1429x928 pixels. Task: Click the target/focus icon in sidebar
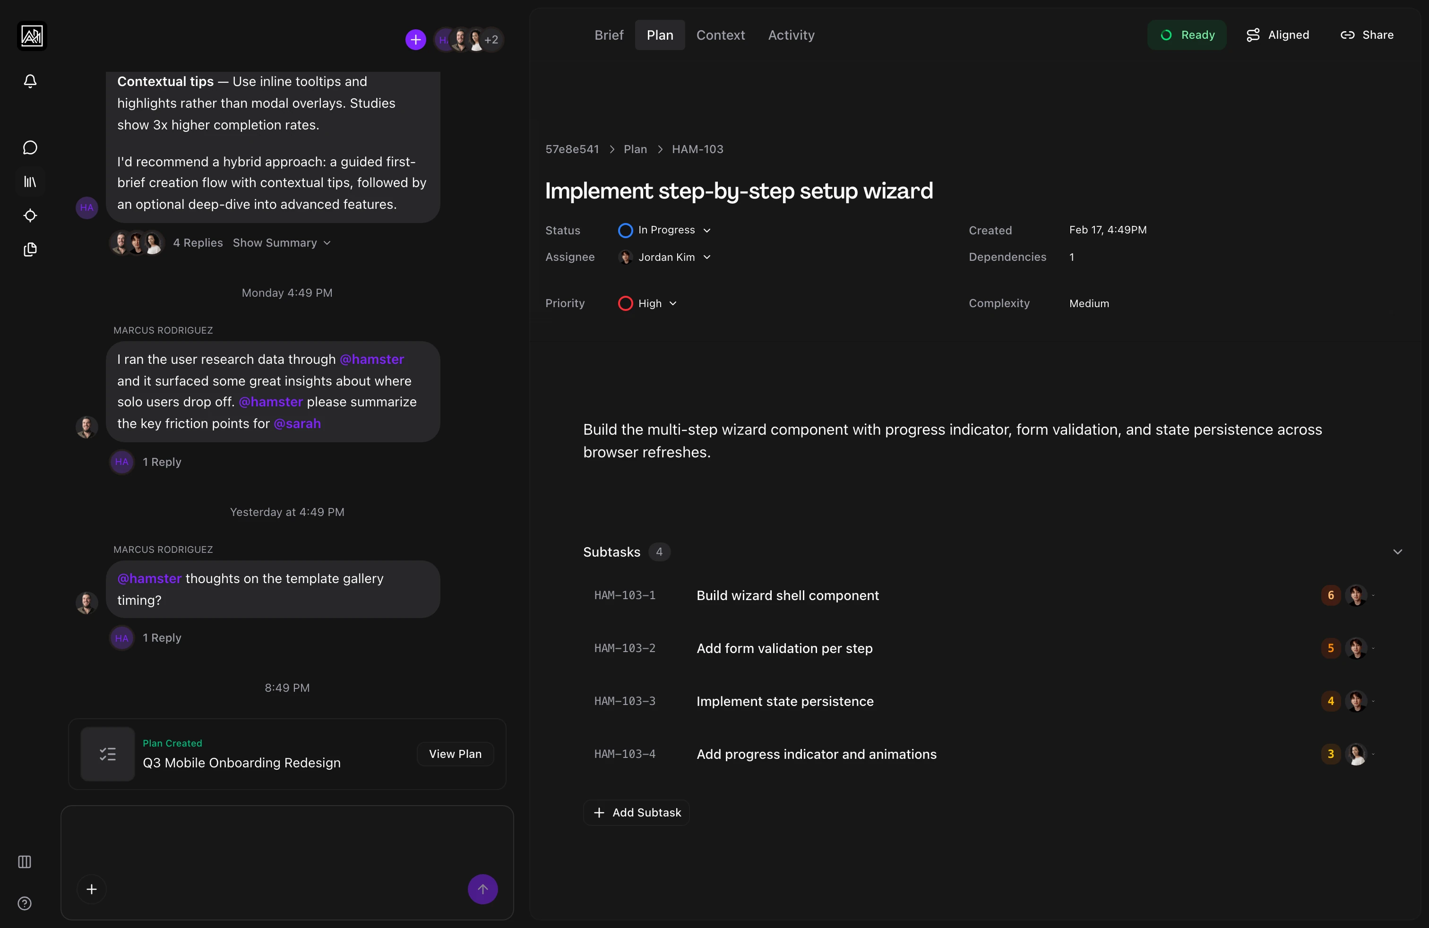pos(30,215)
